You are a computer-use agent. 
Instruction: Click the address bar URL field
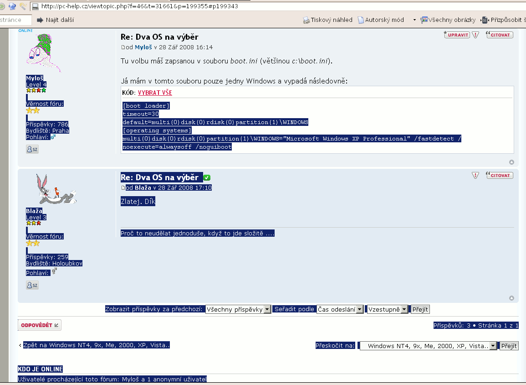(x=278, y=6)
